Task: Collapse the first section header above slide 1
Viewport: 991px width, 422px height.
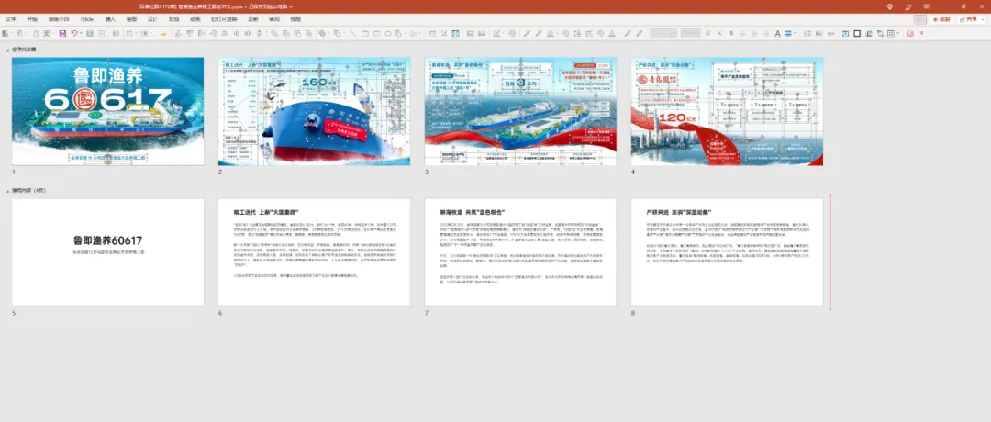Action: click(7, 49)
